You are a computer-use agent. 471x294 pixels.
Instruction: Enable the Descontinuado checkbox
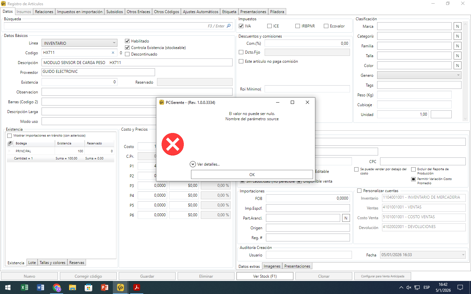coord(128,54)
